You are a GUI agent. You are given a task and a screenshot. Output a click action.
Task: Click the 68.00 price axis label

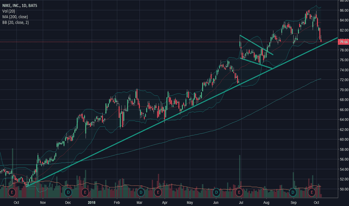[344, 100]
